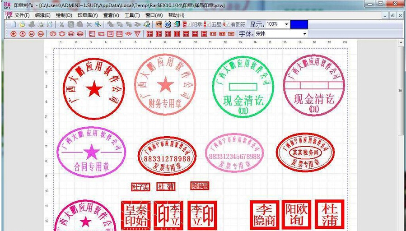Insert last small rectangular seal icon
The image size is (406, 231).
coord(231,34)
